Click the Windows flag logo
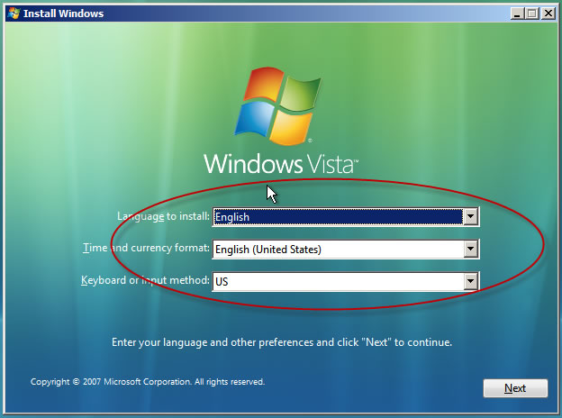 coord(278,105)
